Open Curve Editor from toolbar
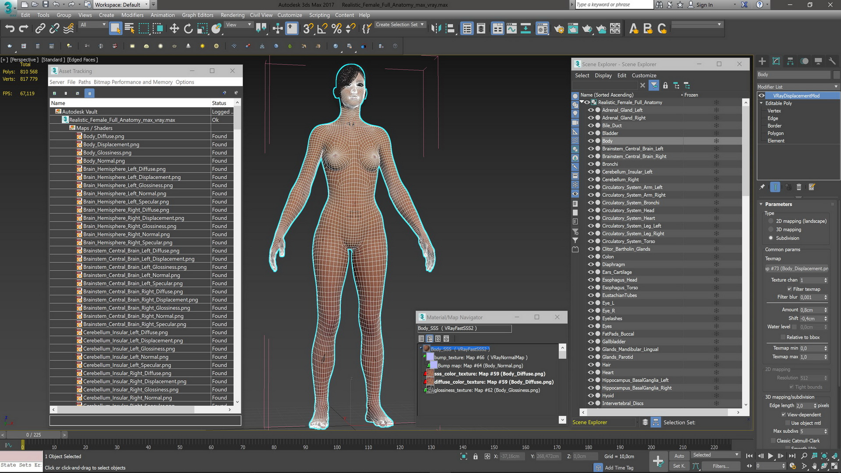This screenshot has width=841, height=473. click(x=512, y=29)
